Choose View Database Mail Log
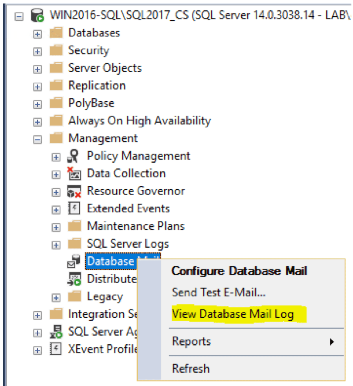Viewport: 353px width, 386px height. pyautogui.click(x=233, y=314)
